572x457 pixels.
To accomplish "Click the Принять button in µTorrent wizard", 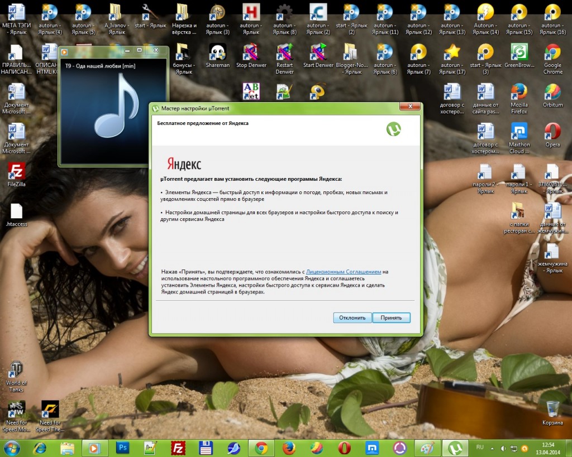I will tap(391, 318).
